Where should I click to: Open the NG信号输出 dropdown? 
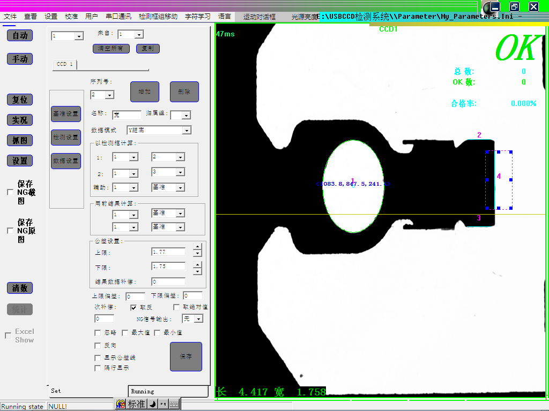click(x=198, y=319)
